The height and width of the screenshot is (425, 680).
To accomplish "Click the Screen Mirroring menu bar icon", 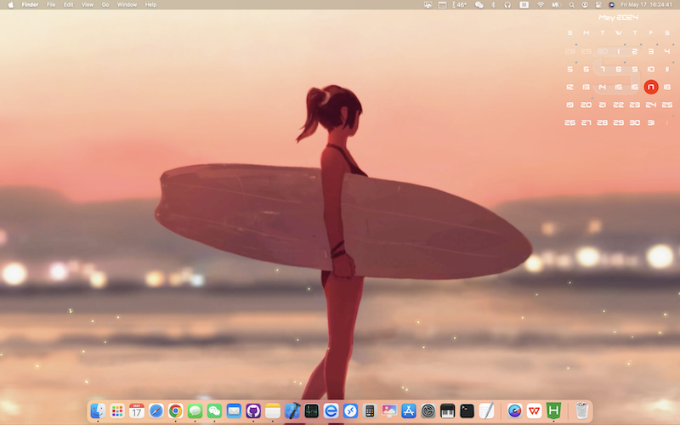I will coord(428,5).
